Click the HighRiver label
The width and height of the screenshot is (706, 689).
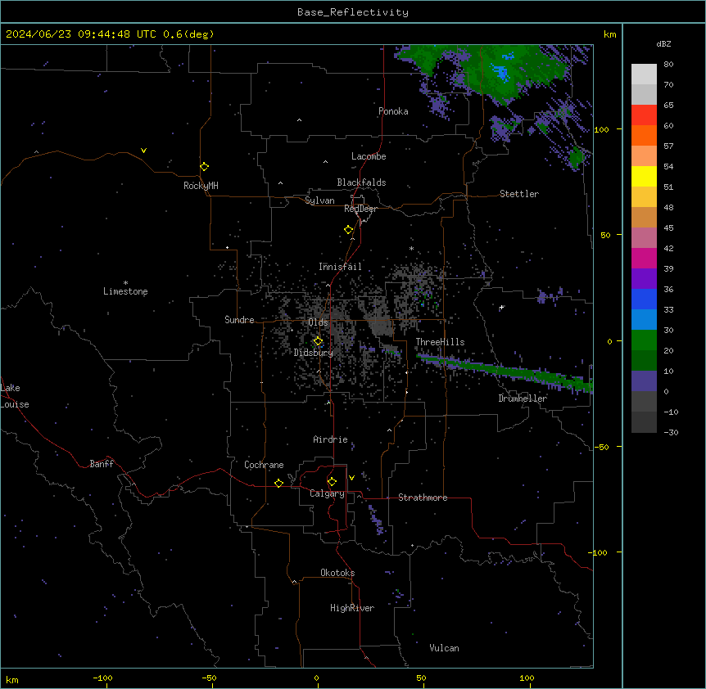(x=352, y=608)
